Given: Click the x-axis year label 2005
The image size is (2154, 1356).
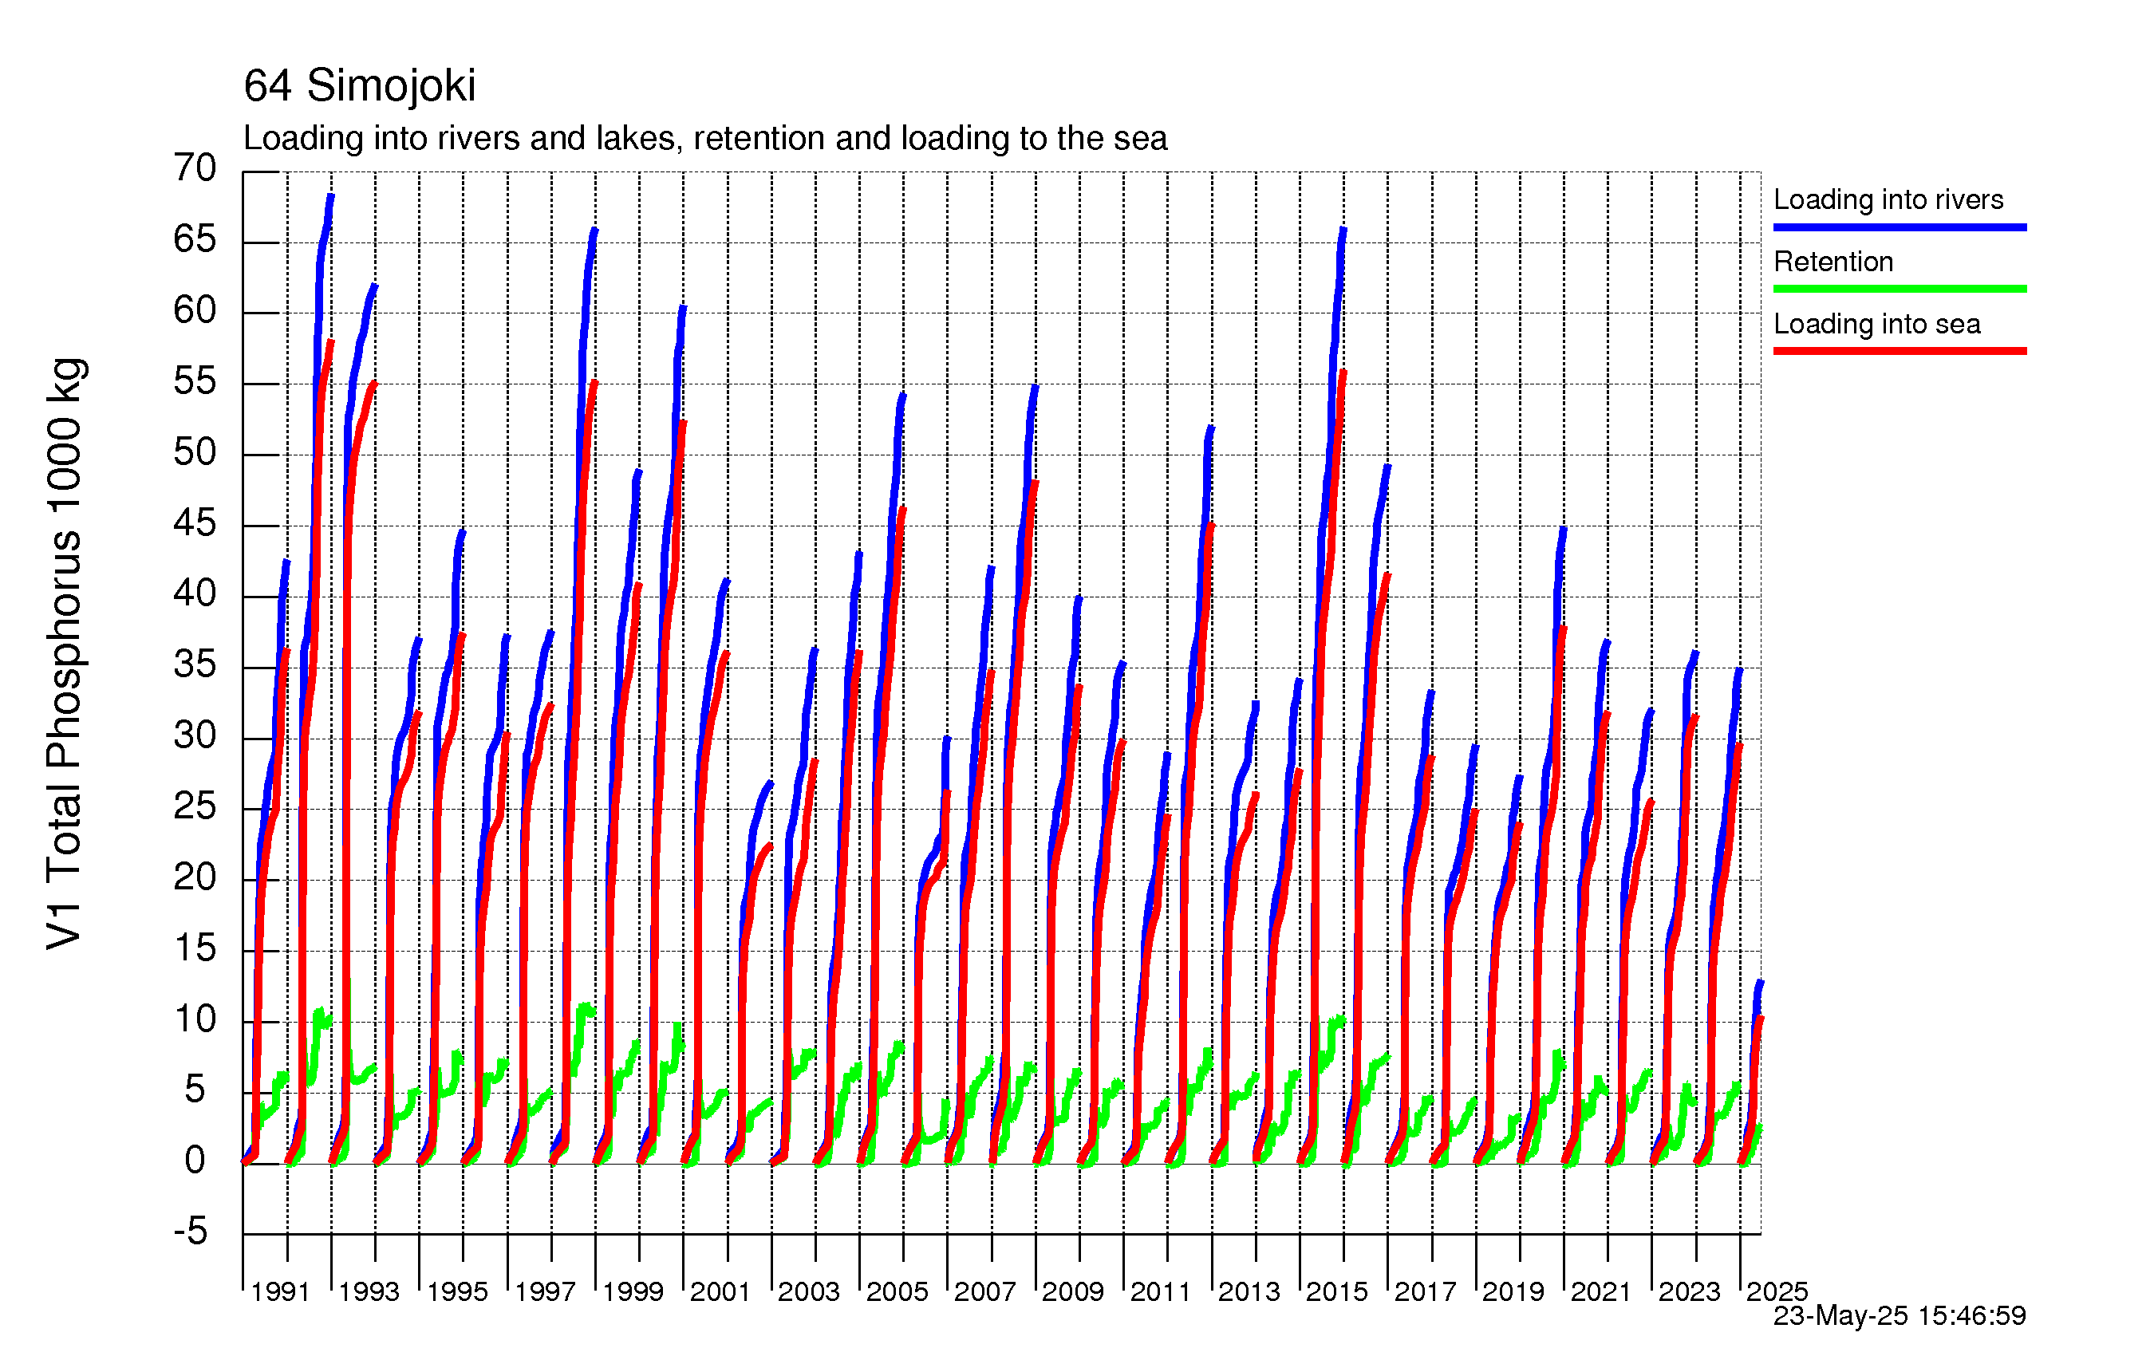Looking at the screenshot, I should [x=897, y=1291].
